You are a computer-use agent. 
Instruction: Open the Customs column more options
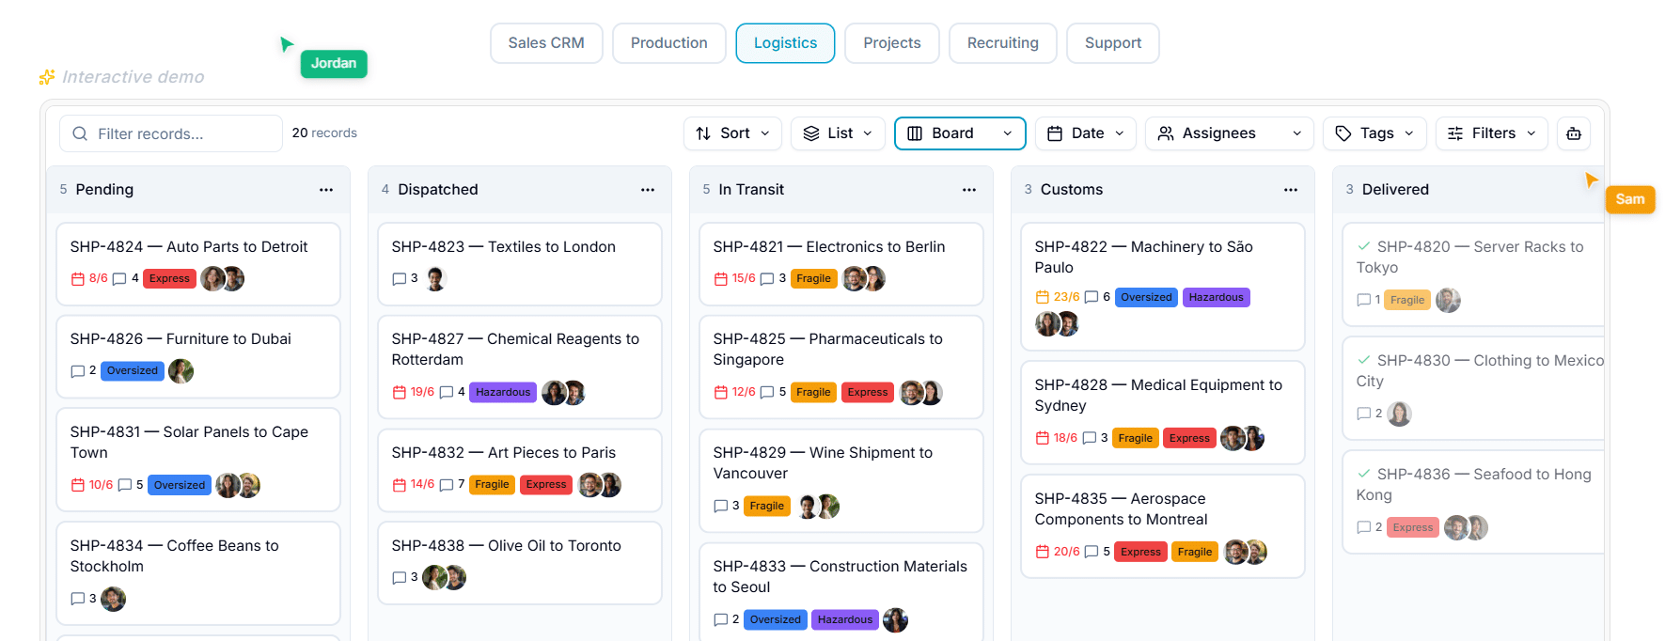pos(1291,190)
